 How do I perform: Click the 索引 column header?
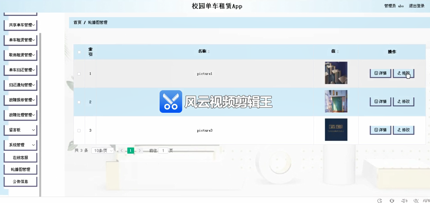90,52
